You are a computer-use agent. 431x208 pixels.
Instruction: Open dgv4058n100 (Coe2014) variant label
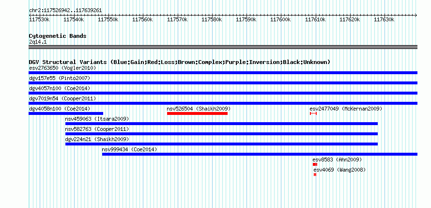60,109
